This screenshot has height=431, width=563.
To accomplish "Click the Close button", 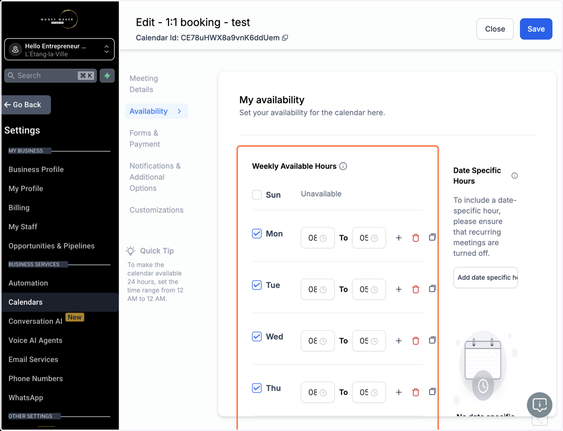I will click(x=495, y=29).
